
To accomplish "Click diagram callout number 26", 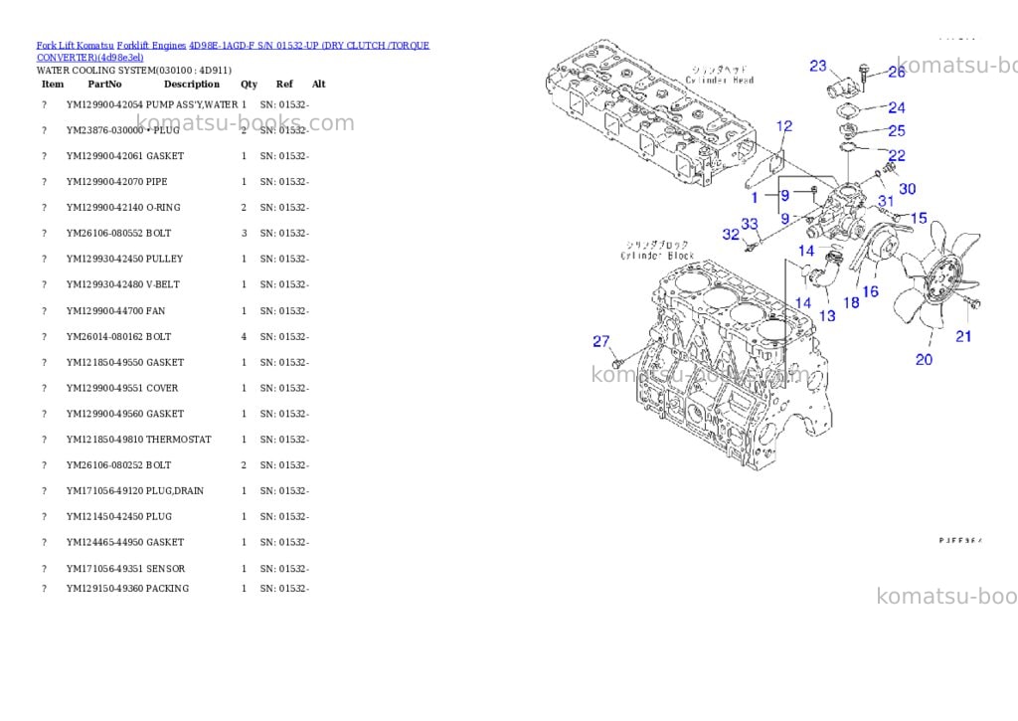I will point(897,72).
